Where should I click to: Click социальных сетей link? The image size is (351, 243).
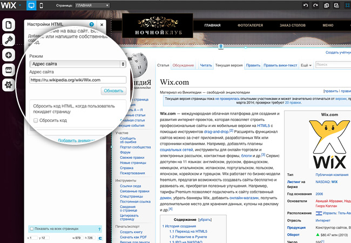point(176,150)
